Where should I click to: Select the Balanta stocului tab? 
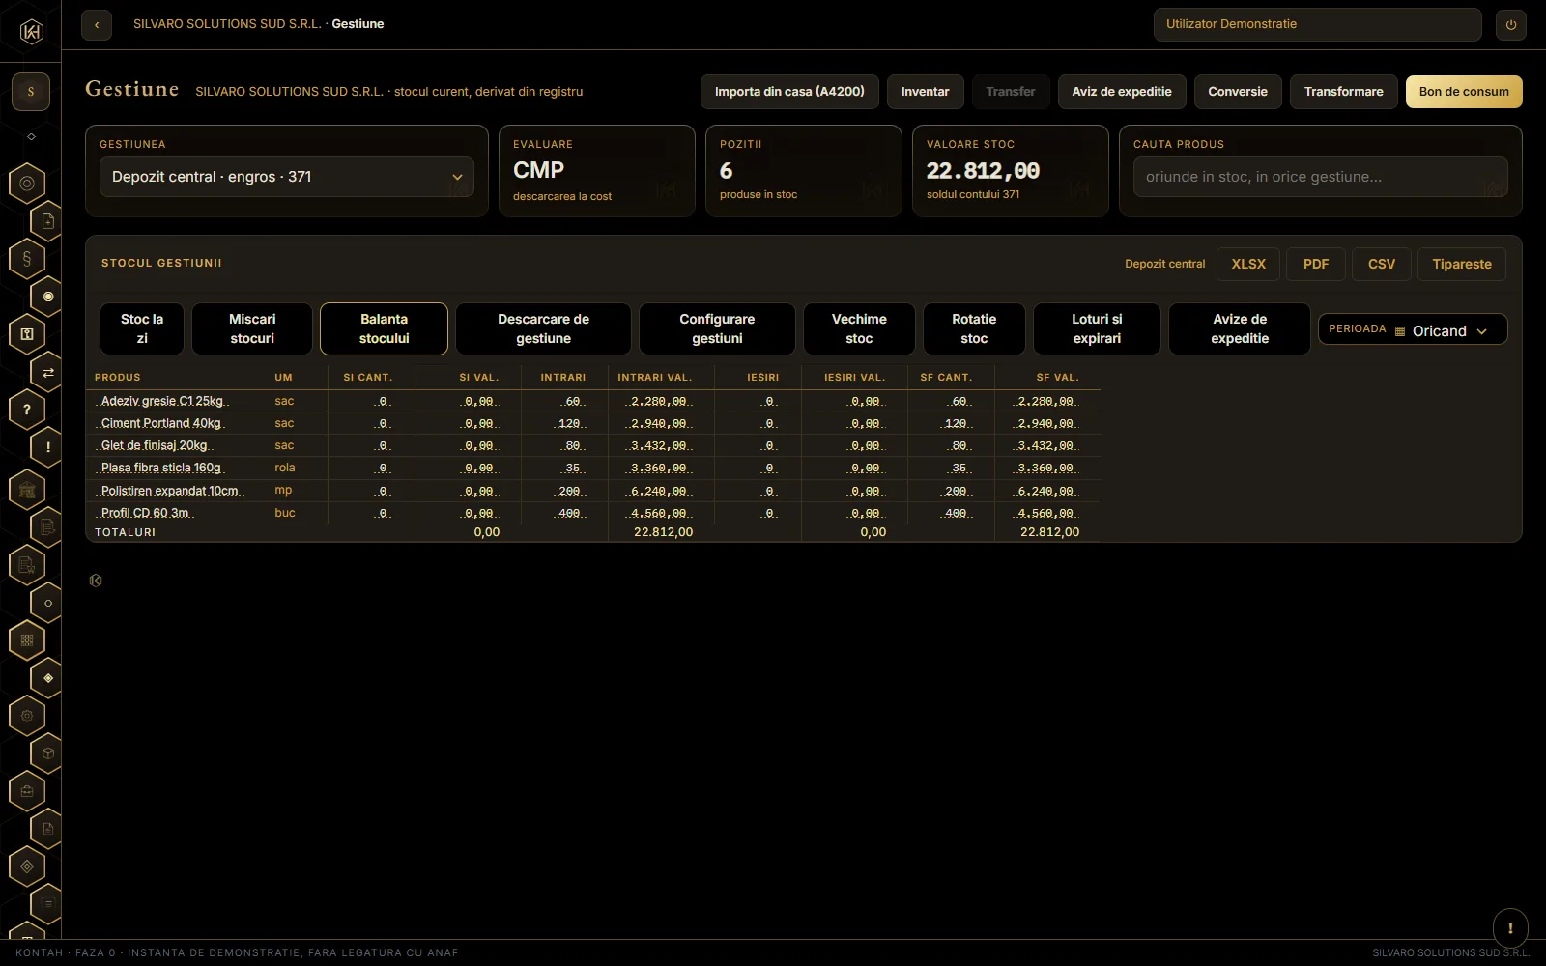coord(385,328)
